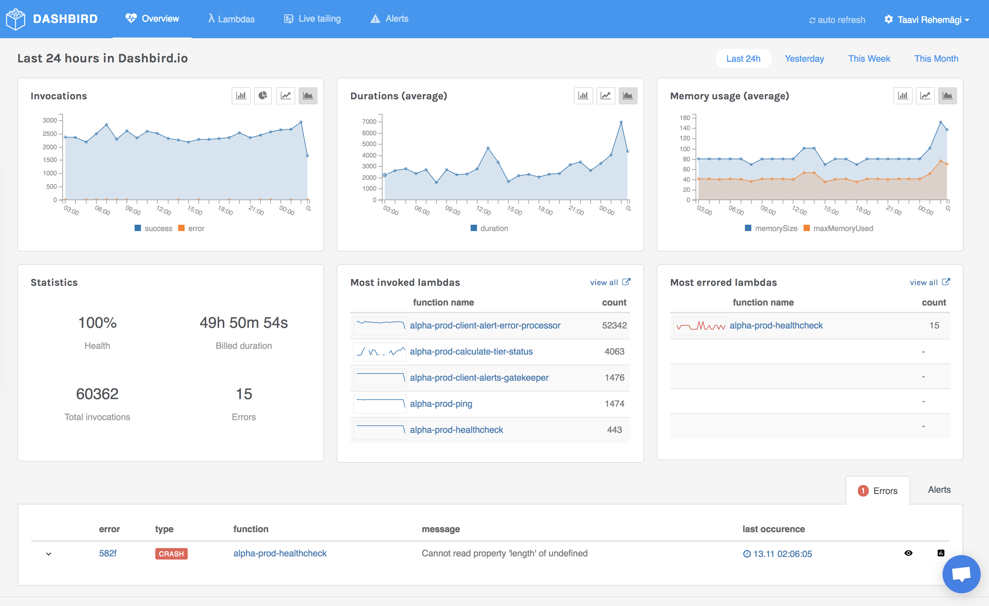
Task: Switch Invocations chart to area chart
Action: click(308, 95)
